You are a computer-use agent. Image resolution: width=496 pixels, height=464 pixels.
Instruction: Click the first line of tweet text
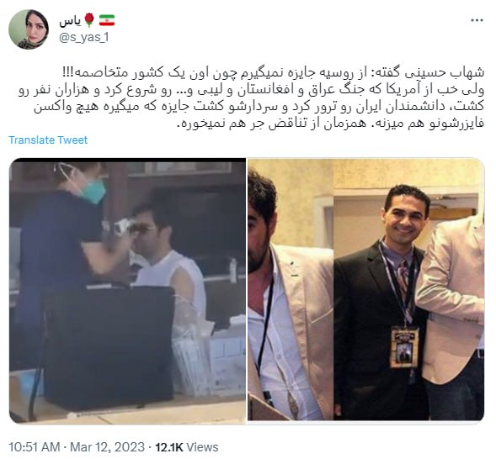pyautogui.click(x=274, y=72)
